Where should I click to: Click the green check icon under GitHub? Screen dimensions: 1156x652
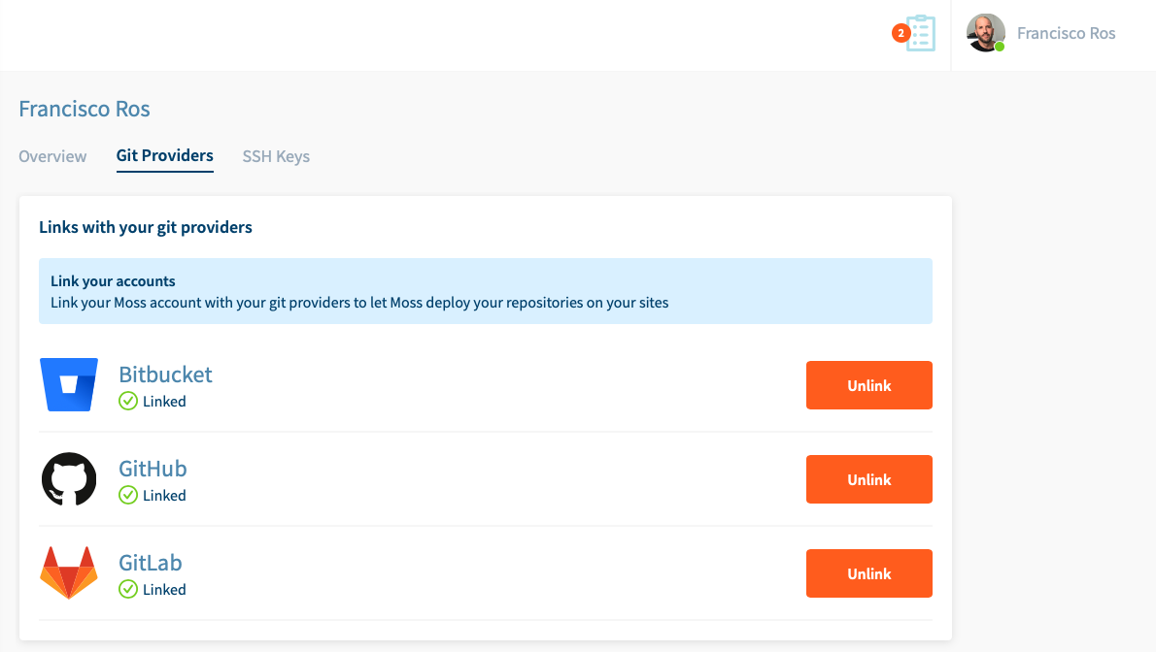128,495
